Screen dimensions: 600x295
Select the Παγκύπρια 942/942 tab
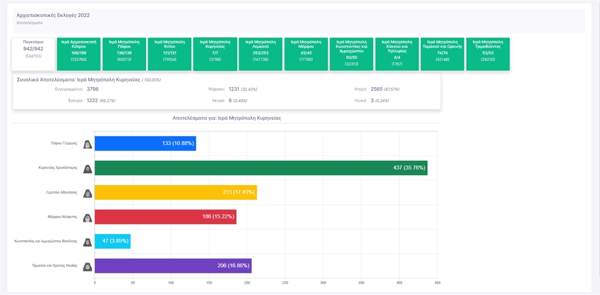click(x=34, y=54)
